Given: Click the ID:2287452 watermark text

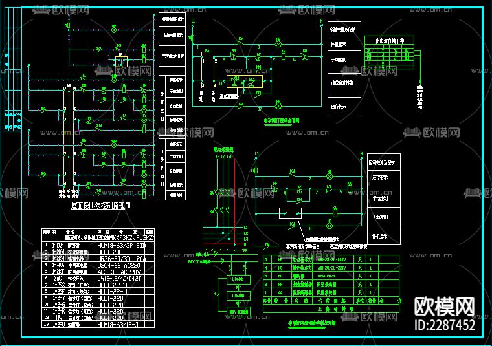Looking at the screenshot, I should click(x=445, y=325).
